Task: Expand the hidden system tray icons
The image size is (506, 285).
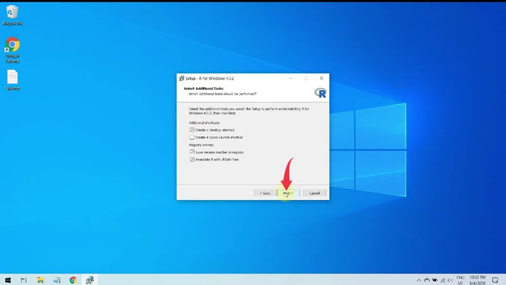Action: tap(417, 279)
